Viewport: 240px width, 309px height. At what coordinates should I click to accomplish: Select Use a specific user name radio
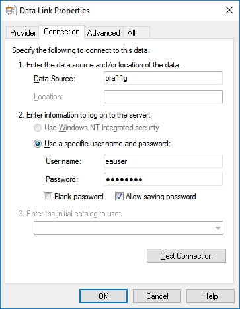pyautogui.click(x=38, y=144)
